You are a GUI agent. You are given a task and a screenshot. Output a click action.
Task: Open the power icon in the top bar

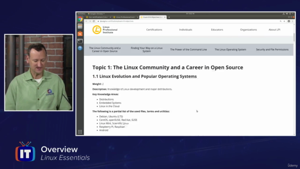click(x=290, y=14)
